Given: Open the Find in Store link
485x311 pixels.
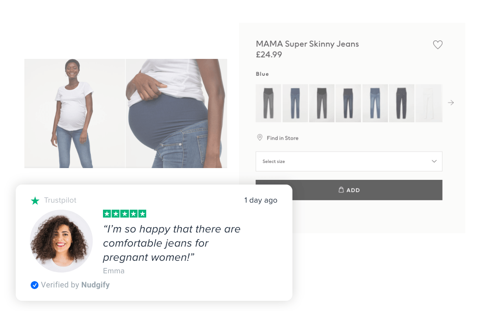Looking at the screenshot, I should coord(282,138).
